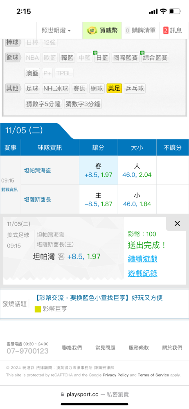189x409 pixels.
Task: Pick 客 +8.5, 1.97 spread bet
Action: pyautogui.click(x=99, y=171)
